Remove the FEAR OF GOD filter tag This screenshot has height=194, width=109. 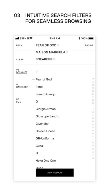click(58, 45)
